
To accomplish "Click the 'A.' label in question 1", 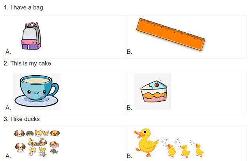I will point(8,52).
